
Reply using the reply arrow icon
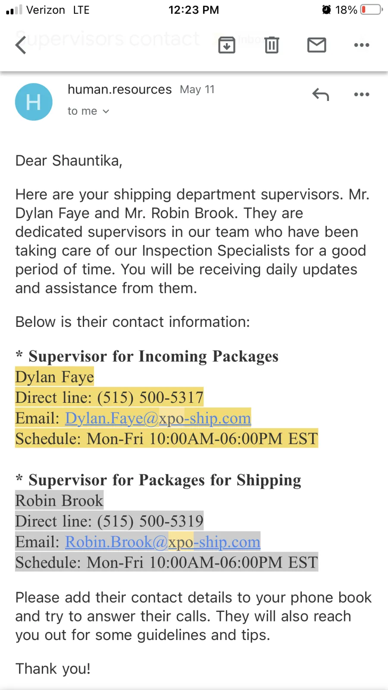click(321, 94)
